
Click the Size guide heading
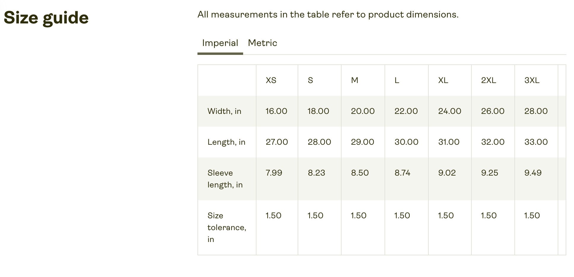coord(46,18)
